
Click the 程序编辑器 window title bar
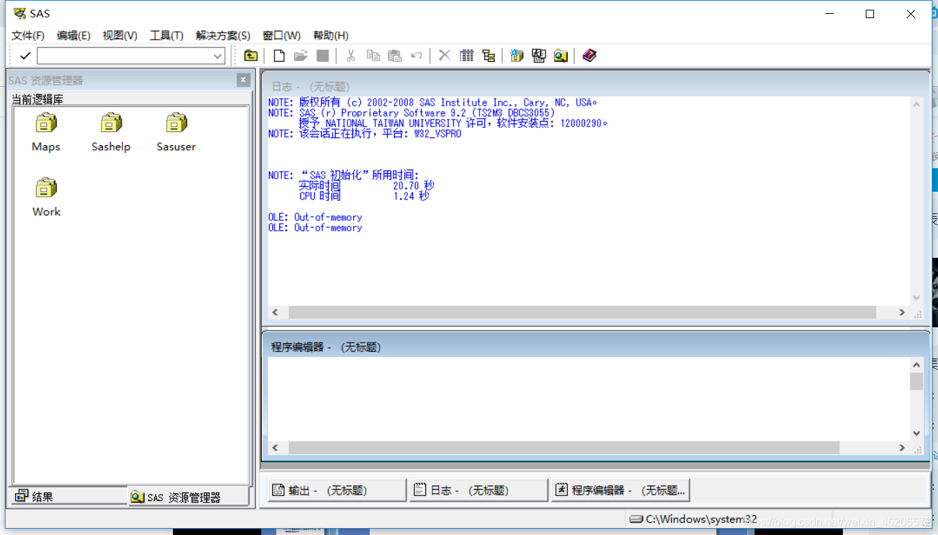coord(595,347)
